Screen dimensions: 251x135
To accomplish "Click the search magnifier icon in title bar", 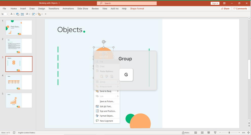I will [x=101, y=3].
